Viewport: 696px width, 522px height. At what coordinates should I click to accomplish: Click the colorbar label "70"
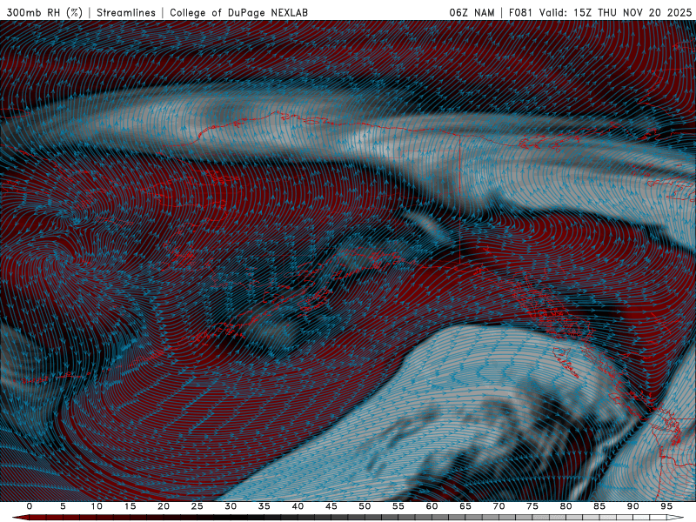pyautogui.click(x=499, y=506)
